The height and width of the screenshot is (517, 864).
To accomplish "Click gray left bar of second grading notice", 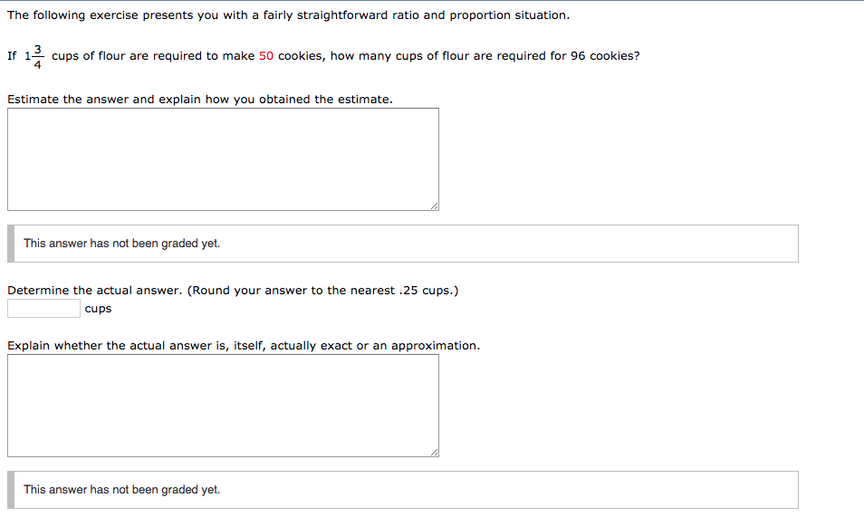I will (11, 490).
